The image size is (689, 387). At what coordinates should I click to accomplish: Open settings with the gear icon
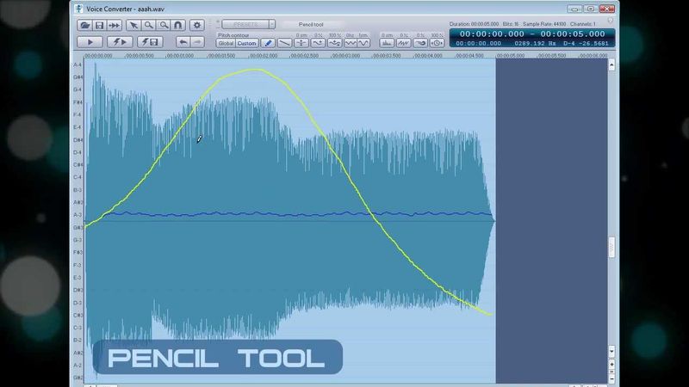click(197, 25)
